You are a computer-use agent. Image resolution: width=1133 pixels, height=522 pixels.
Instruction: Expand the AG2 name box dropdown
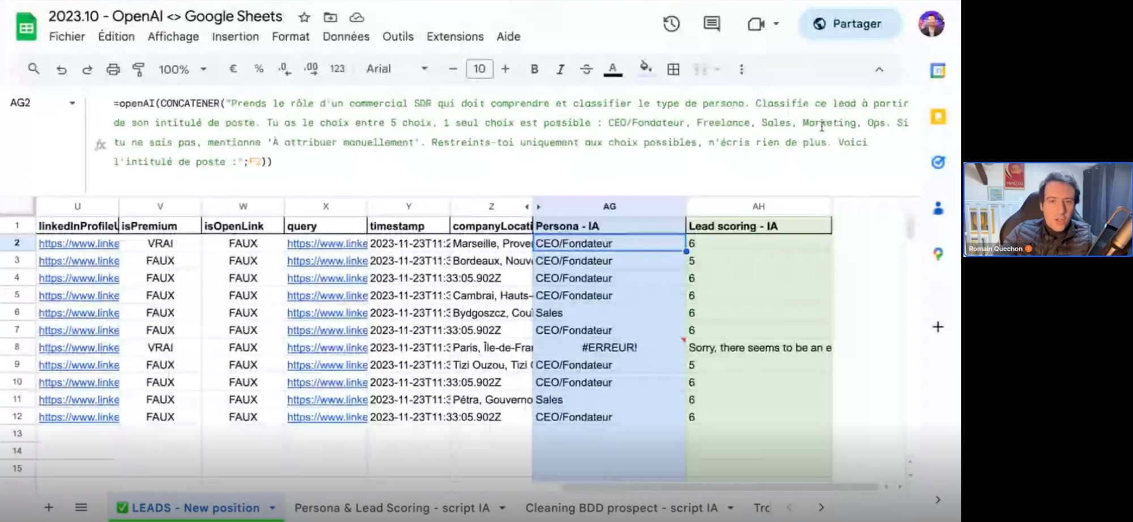point(72,103)
